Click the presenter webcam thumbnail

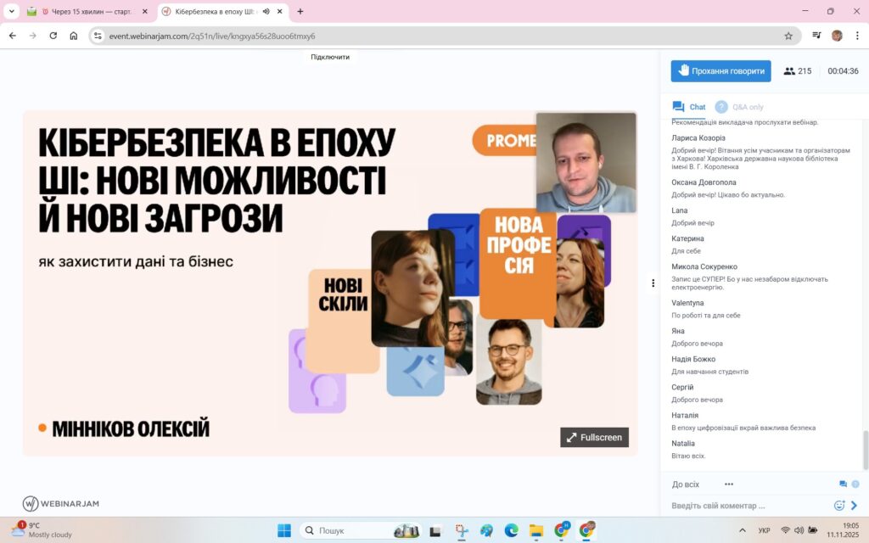586,162
